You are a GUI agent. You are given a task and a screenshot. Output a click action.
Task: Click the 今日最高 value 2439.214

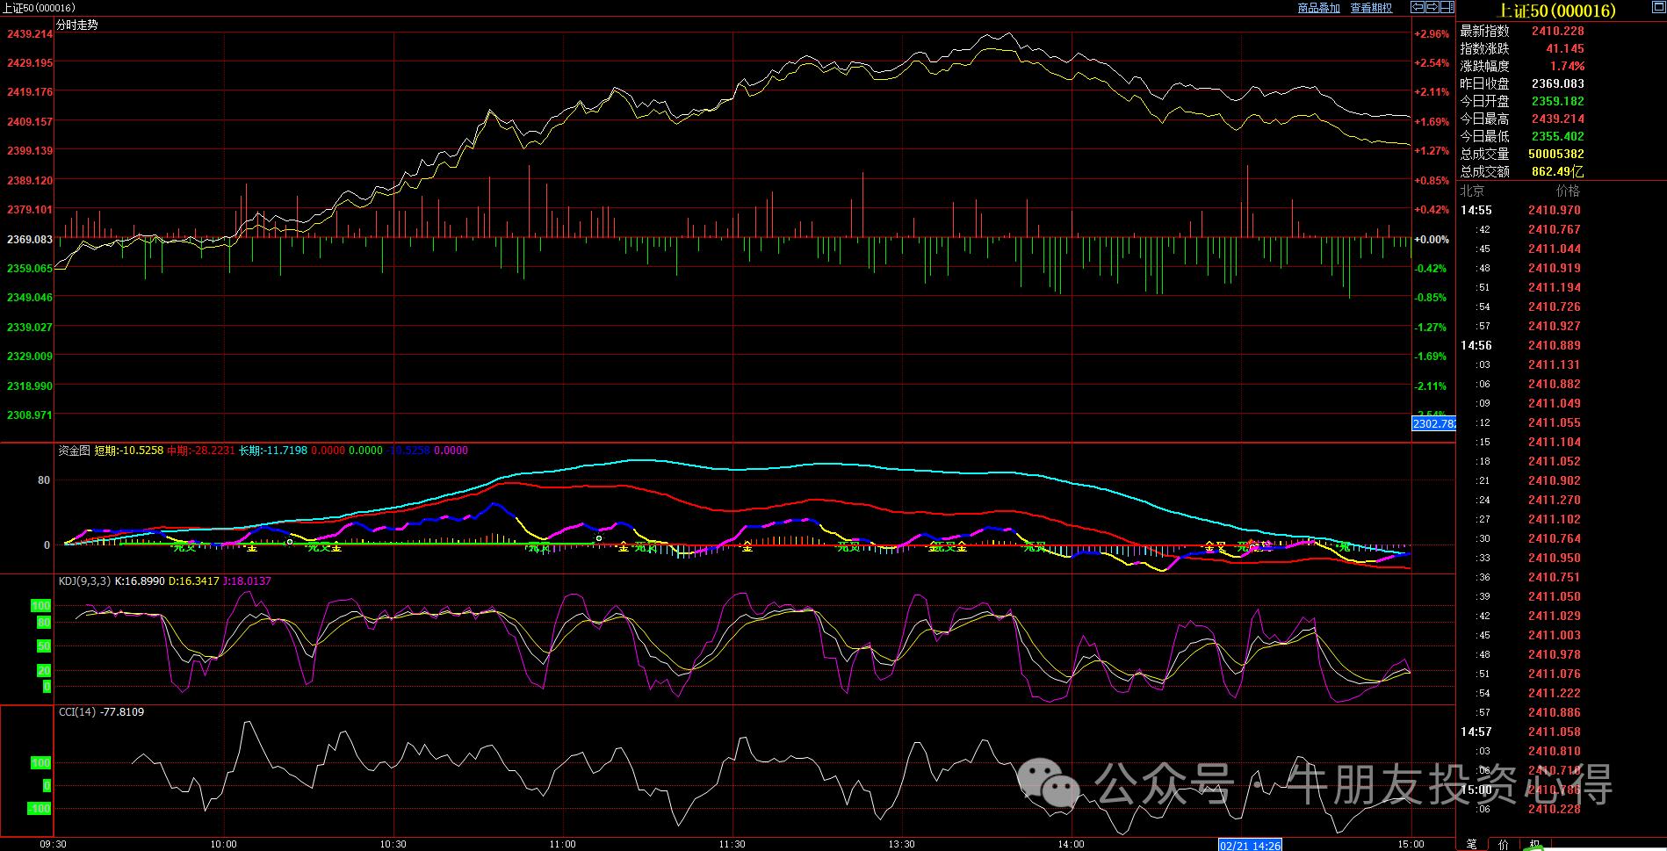point(1558,119)
